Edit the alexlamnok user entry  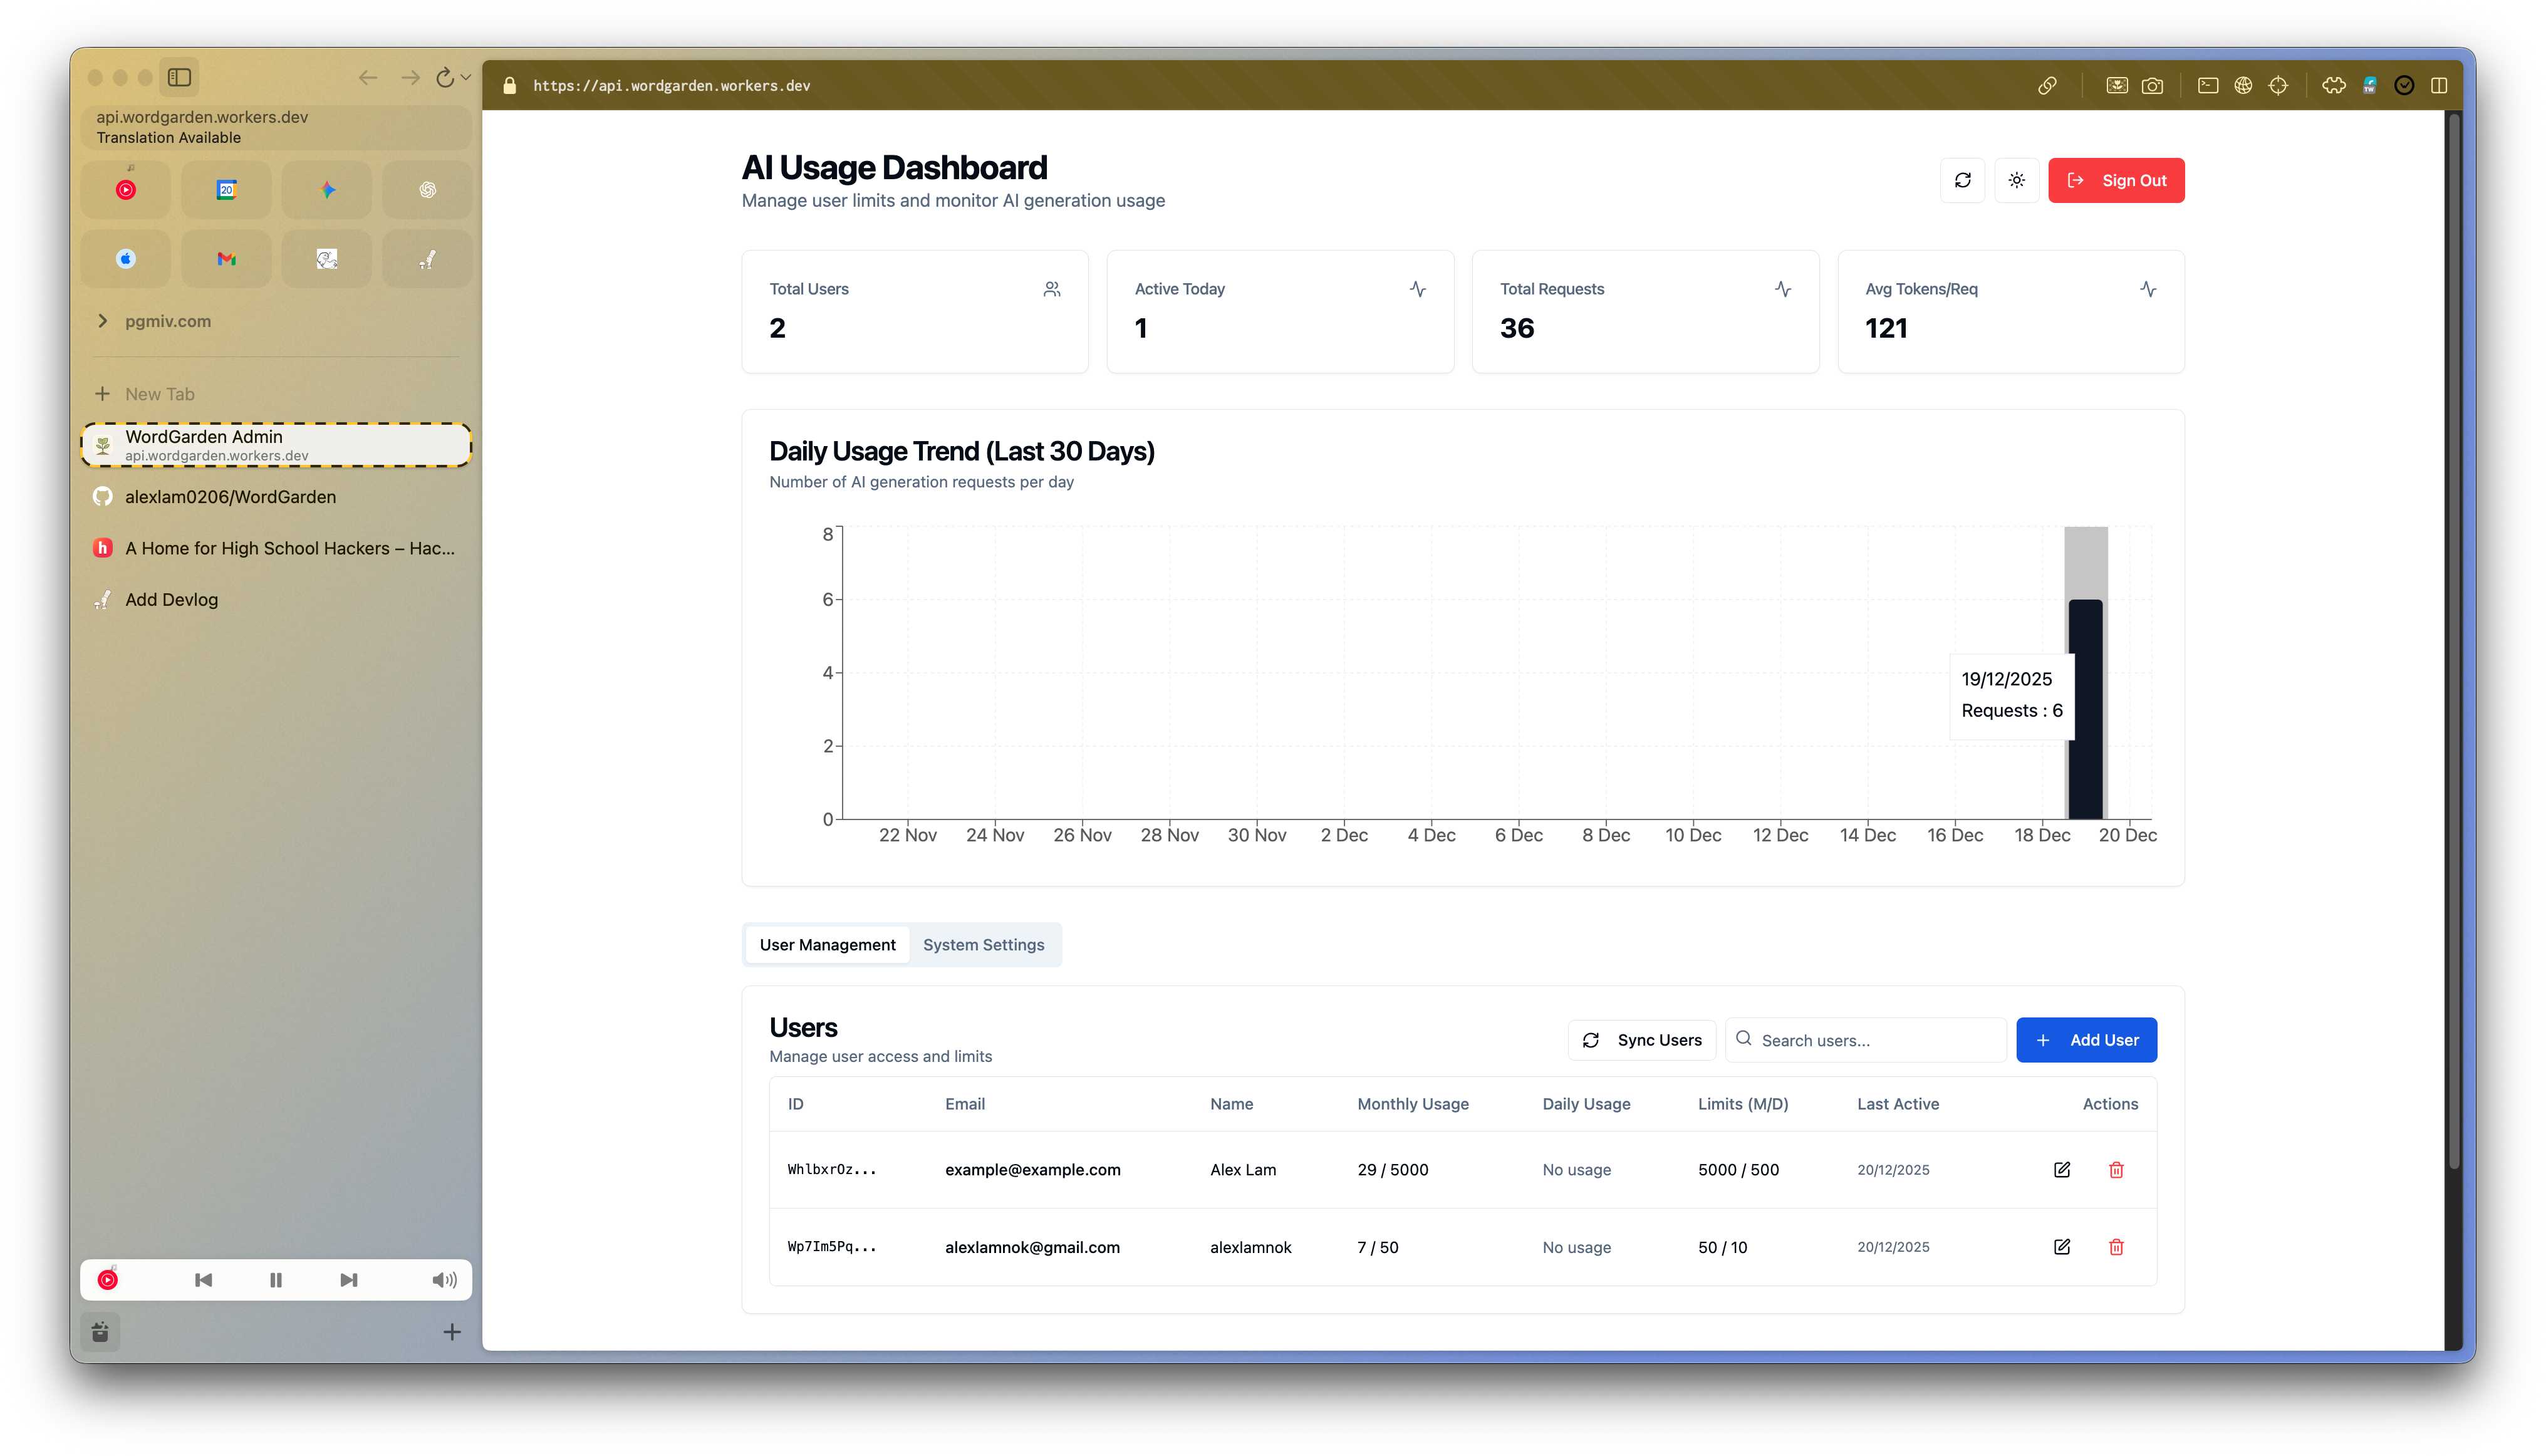pyautogui.click(x=2061, y=1247)
